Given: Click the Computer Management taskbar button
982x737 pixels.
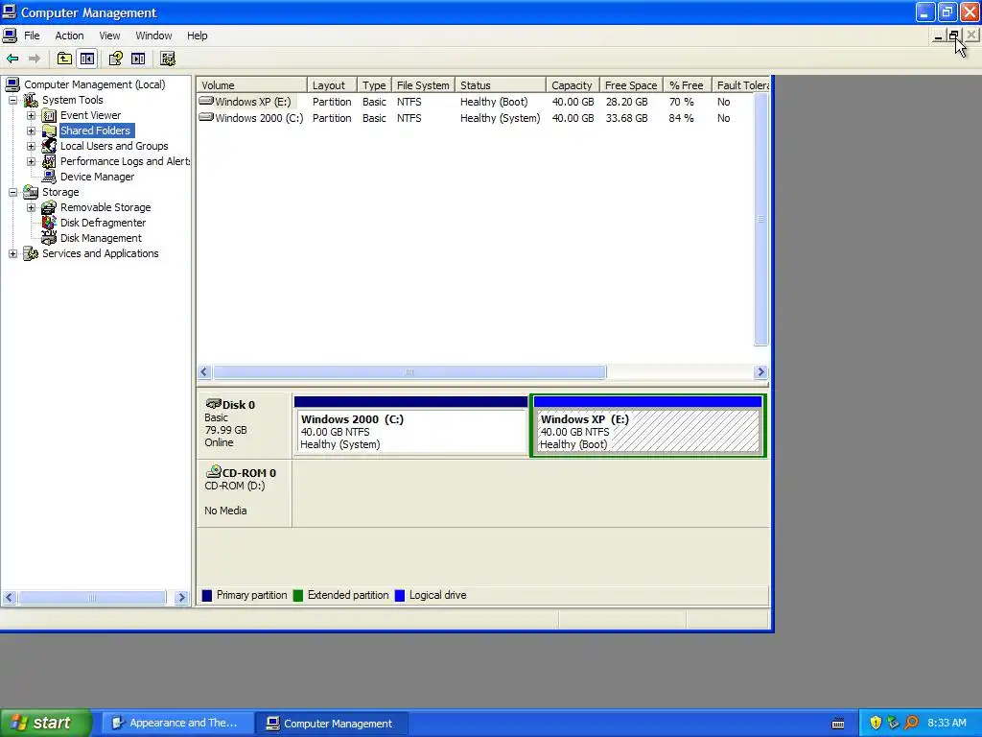Looking at the screenshot, I should [332, 724].
